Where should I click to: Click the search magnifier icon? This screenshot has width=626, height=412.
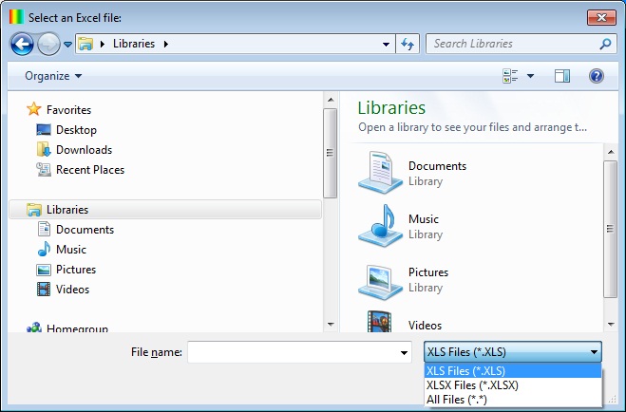coord(605,44)
